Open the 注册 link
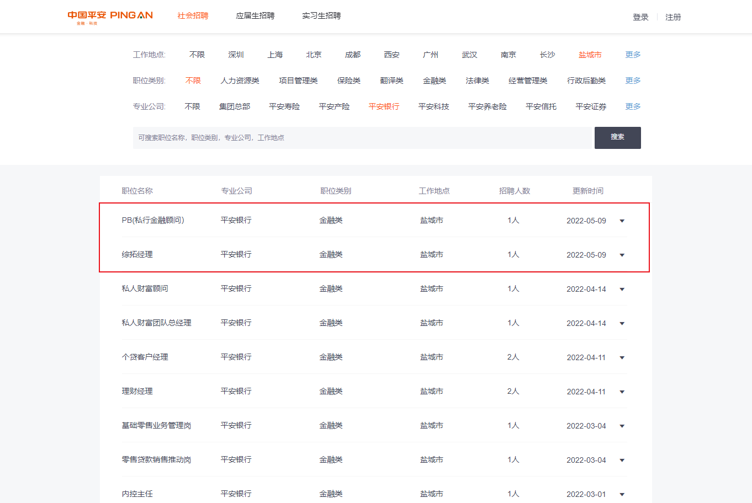This screenshot has height=503, width=752. pos(673,17)
